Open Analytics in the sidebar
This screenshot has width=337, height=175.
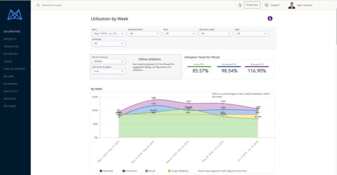11,91
